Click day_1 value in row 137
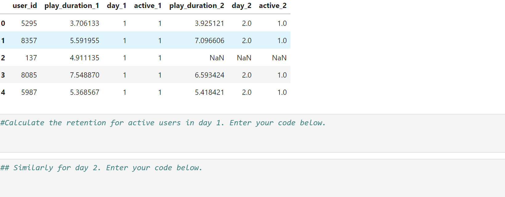This screenshot has width=505, height=197. [125, 58]
